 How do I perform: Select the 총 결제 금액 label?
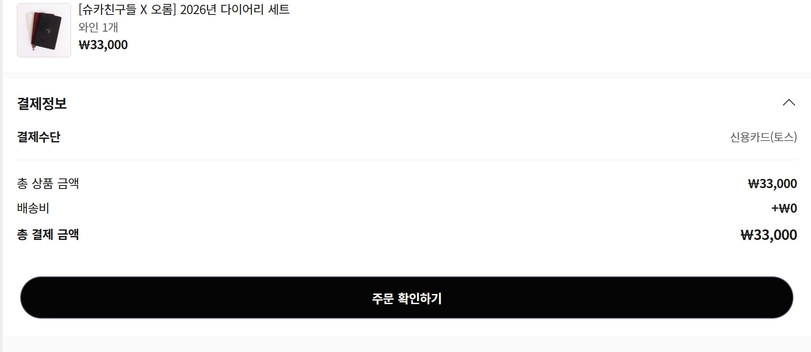48,234
